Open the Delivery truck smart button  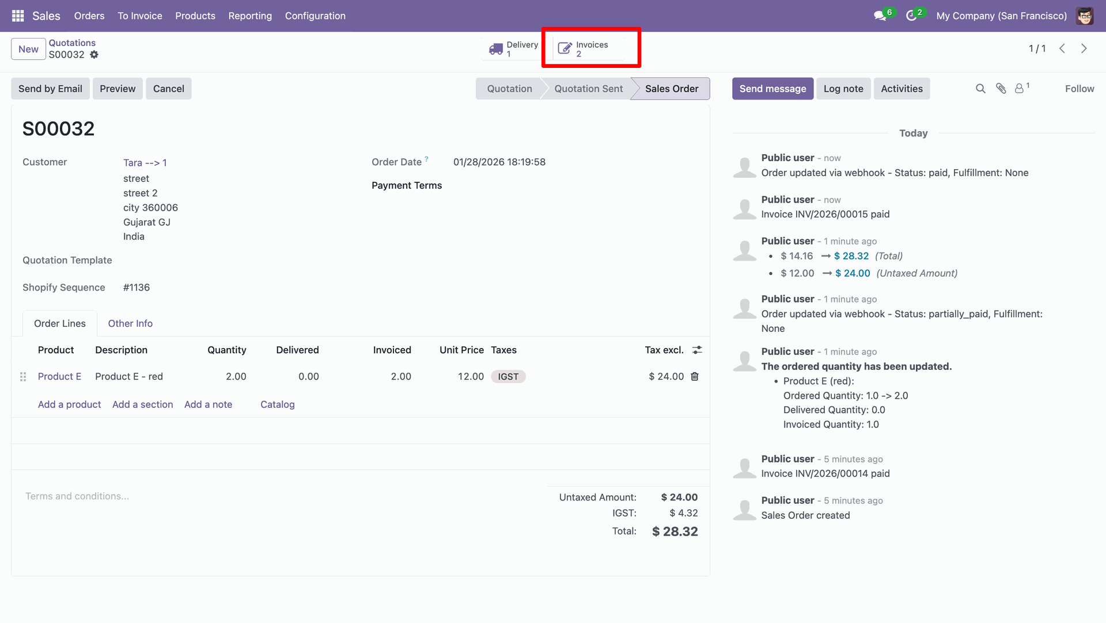tap(513, 49)
